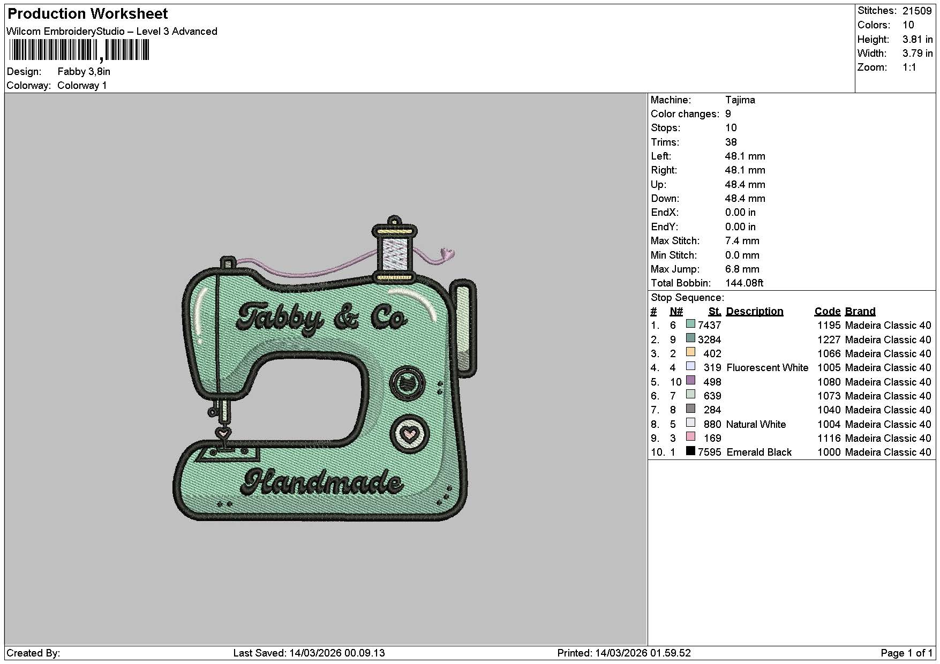Click the barcode under the Wilcom header
Image resolution: width=940 pixels, height=664 pixels.
tap(79, 51)
